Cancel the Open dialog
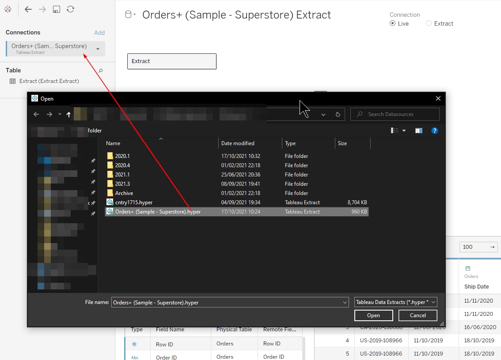This screenshot has width=501, height=360. click(x=417, y=315)
